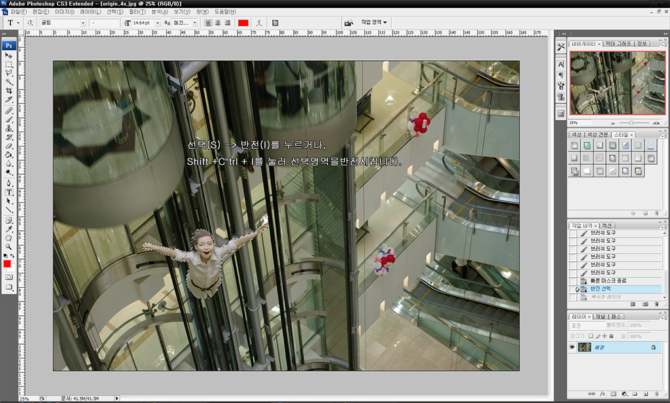Enable lock transparent pixels in Layers
Screen dimensions: 670x403
[591, 336]
